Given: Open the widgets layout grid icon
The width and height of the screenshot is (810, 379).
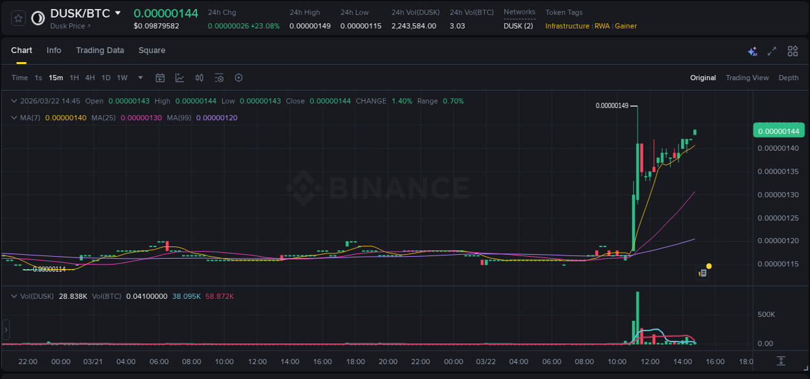Looking at the screenshot, I should (792, 50).
